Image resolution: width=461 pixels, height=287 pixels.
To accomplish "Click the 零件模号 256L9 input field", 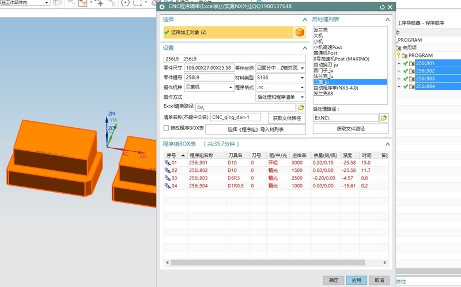I will click(209, 78).
